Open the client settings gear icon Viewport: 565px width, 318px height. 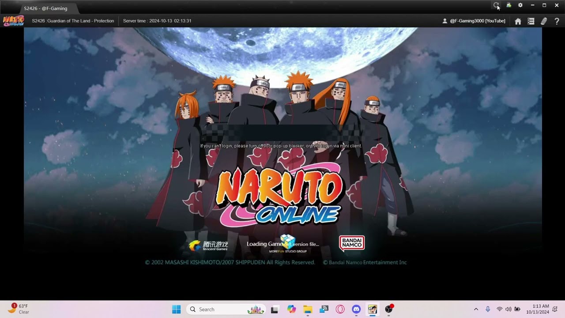(520, 5)
